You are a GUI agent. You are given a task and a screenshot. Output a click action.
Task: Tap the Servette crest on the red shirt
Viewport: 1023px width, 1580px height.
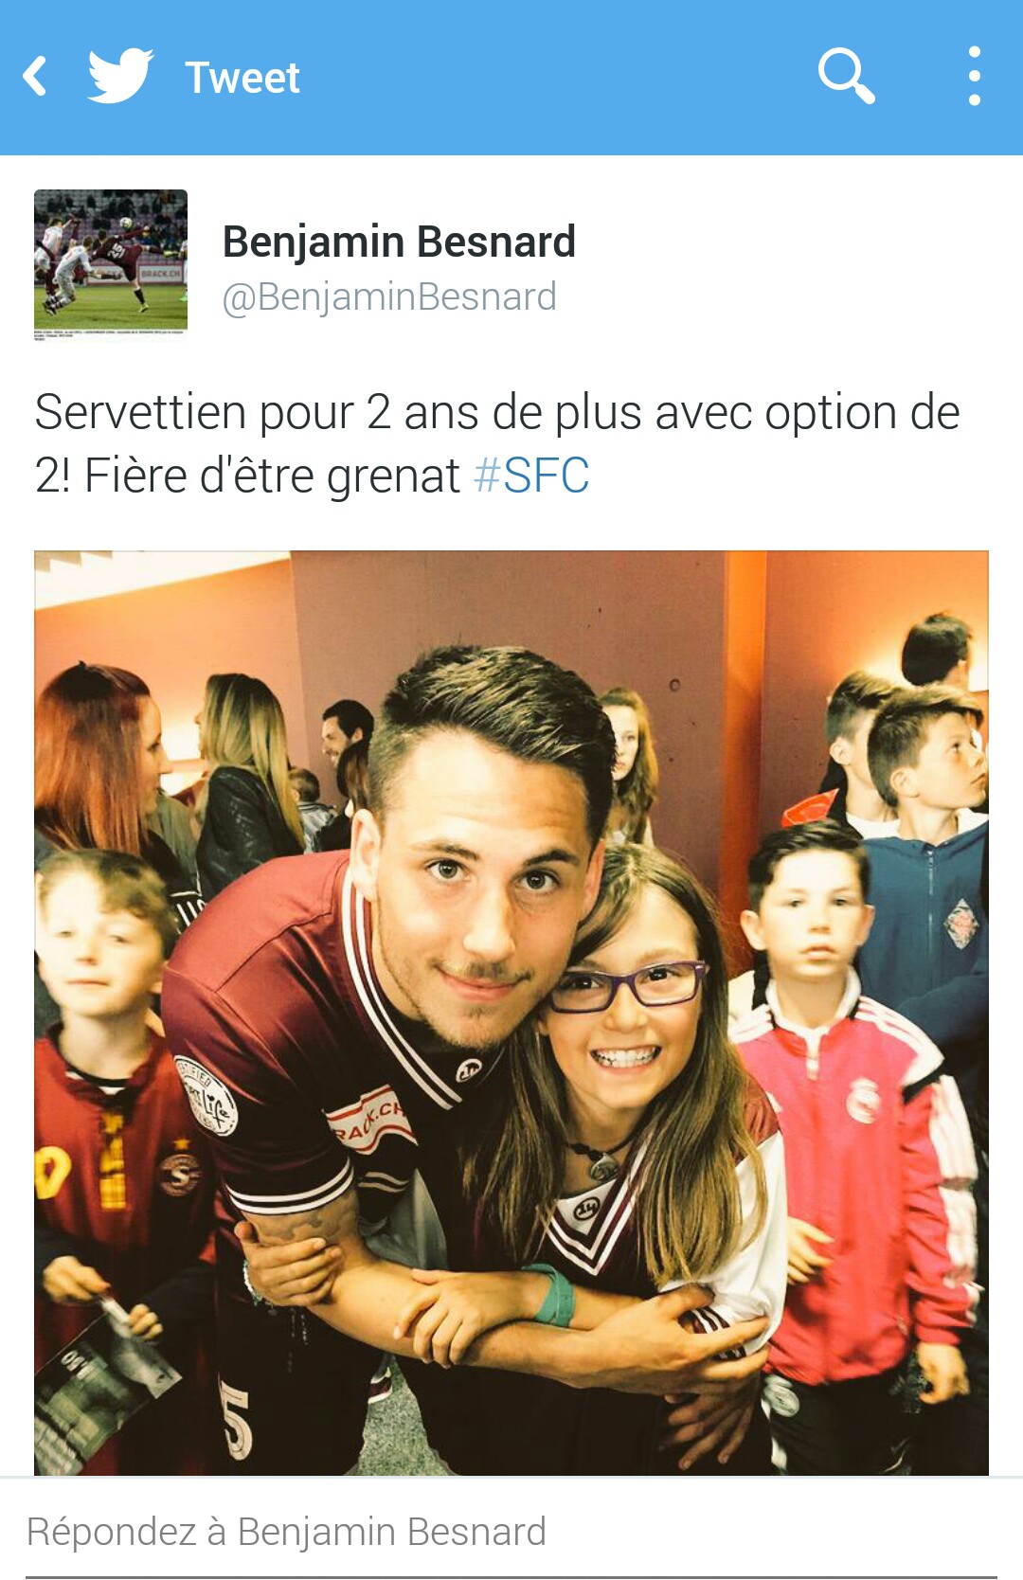pyautogui.click(x=178, y=1173)
